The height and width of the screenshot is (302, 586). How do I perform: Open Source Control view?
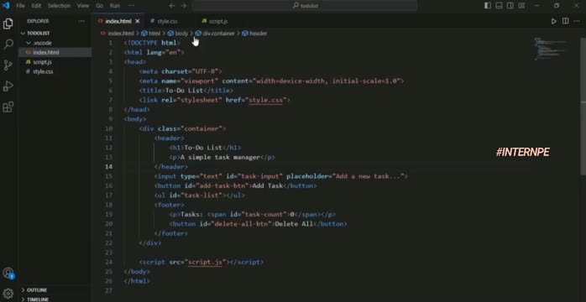(x=8, y=65)
